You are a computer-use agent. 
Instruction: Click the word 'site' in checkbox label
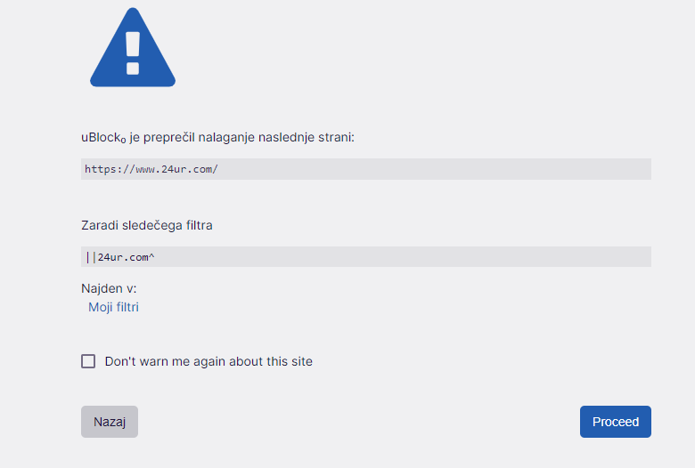(302, 361)
